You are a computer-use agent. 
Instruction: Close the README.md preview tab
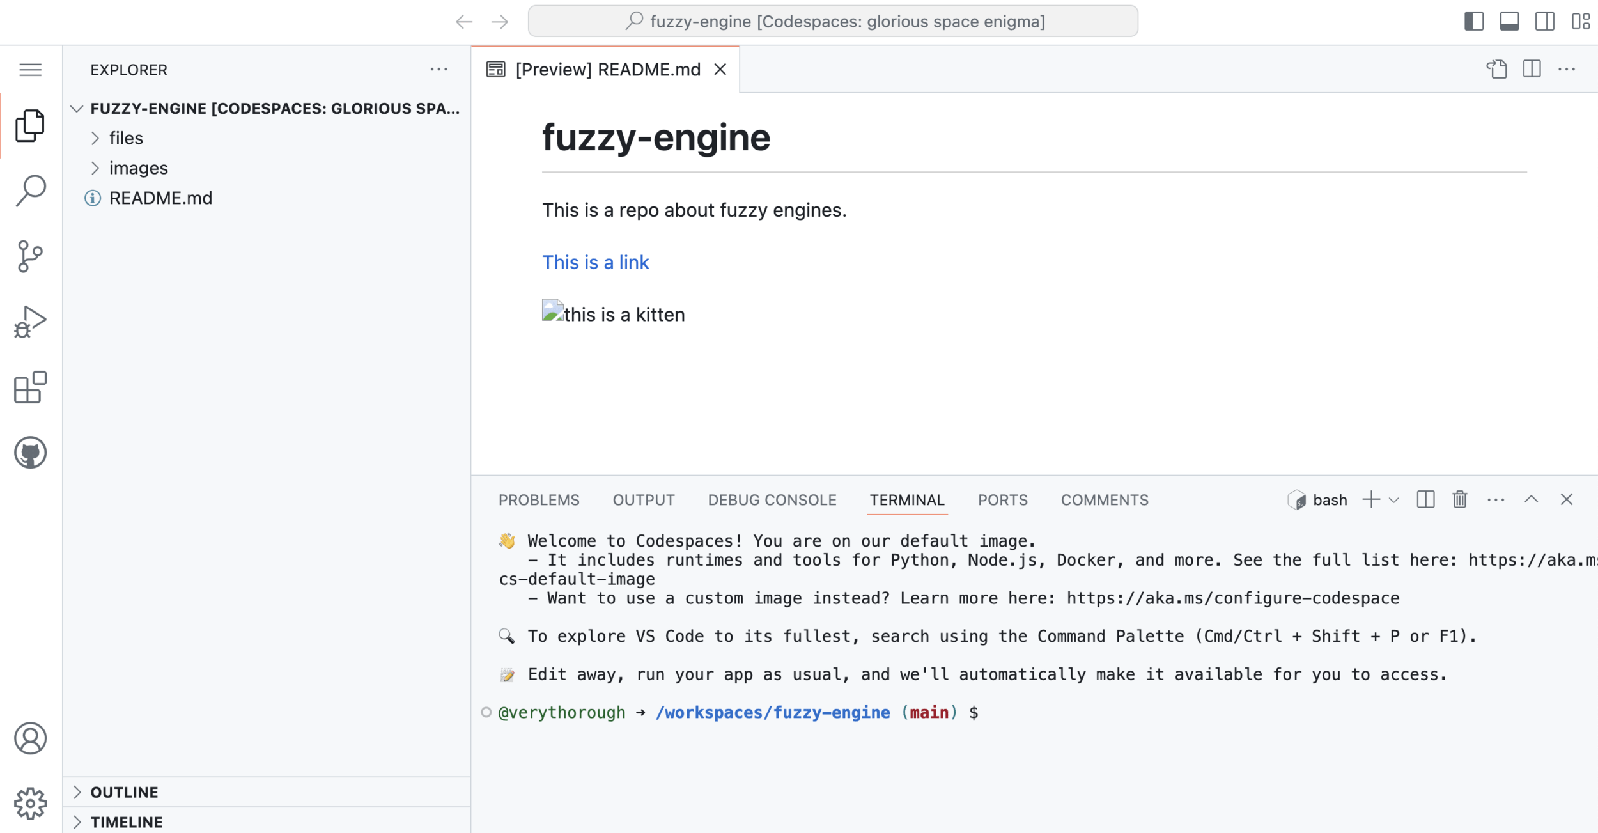coord(720,69)
